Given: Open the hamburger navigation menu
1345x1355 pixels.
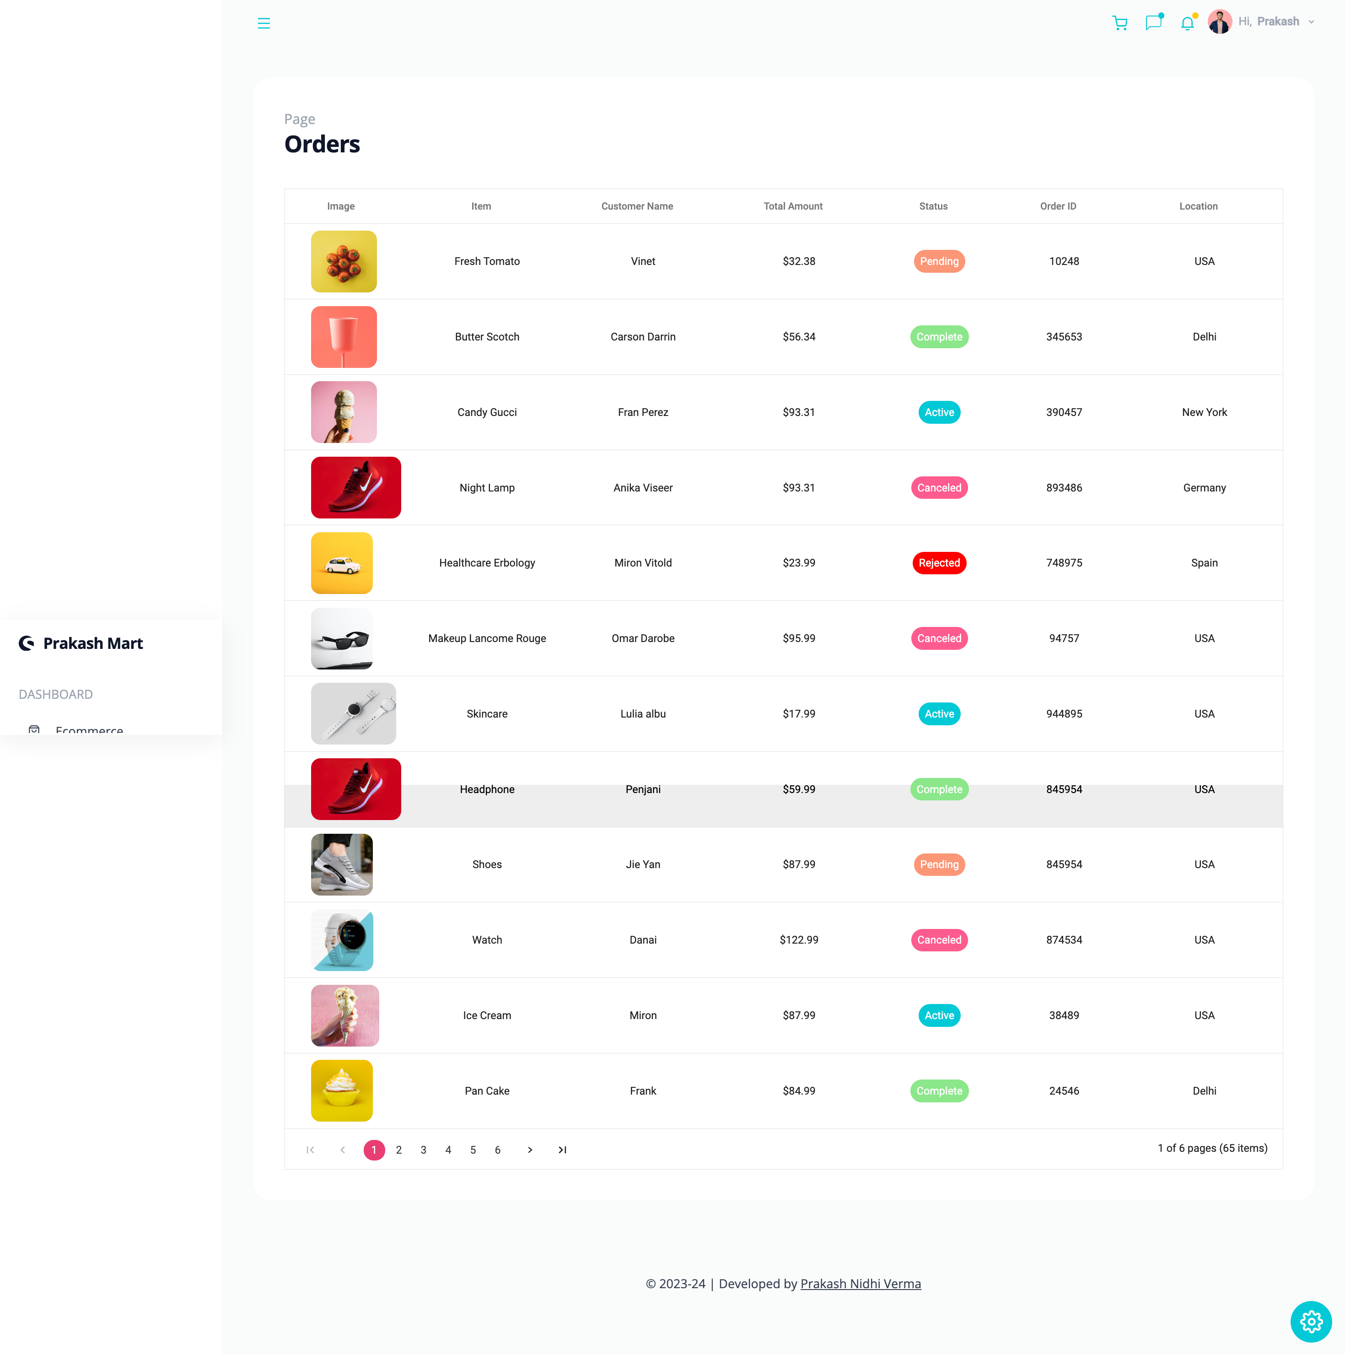Looking at the screenshot, I should [x=264, y=23].
